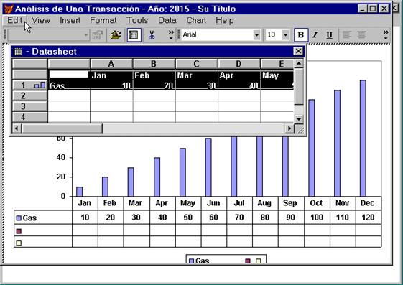Open the Help menu
Image resolution: width=403 pixels, height=285 pixels.
pos(225,20)
